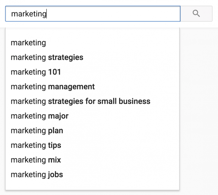218x195 pixels.
Task: Click the bold "101" in the suggestion list
Action: [x=54, y=72]
